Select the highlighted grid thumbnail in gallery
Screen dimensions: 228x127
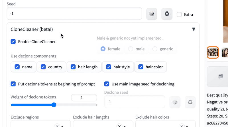pos(213,52)
